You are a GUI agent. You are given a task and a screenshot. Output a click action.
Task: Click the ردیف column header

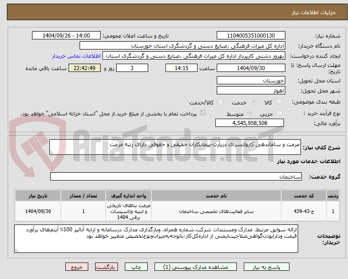[x=333, y=196]
